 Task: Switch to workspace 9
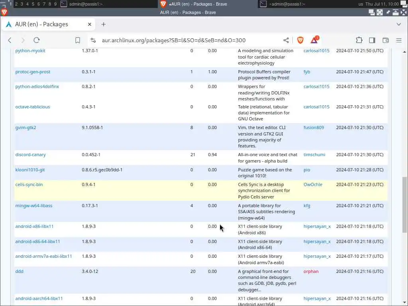tap(55, 4)
